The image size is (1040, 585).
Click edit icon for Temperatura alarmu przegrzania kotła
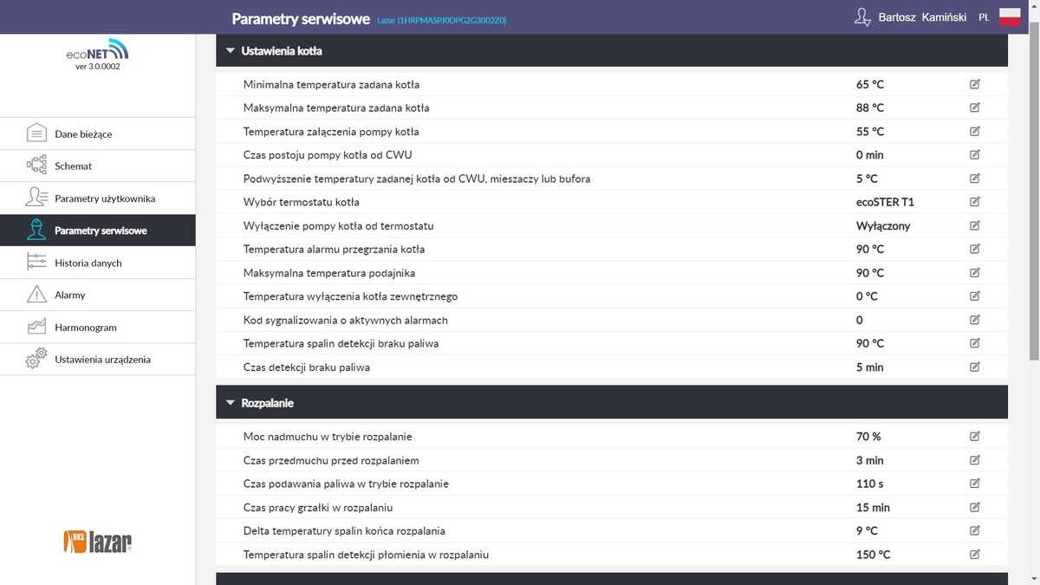click(975, 249)
